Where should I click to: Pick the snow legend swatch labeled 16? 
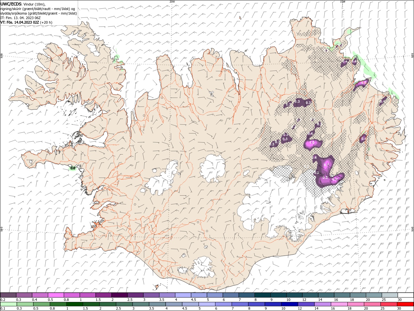tap(342, 295)
